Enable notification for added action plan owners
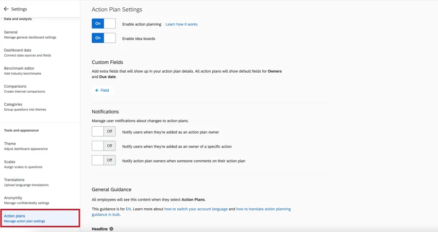 point(104,132)
